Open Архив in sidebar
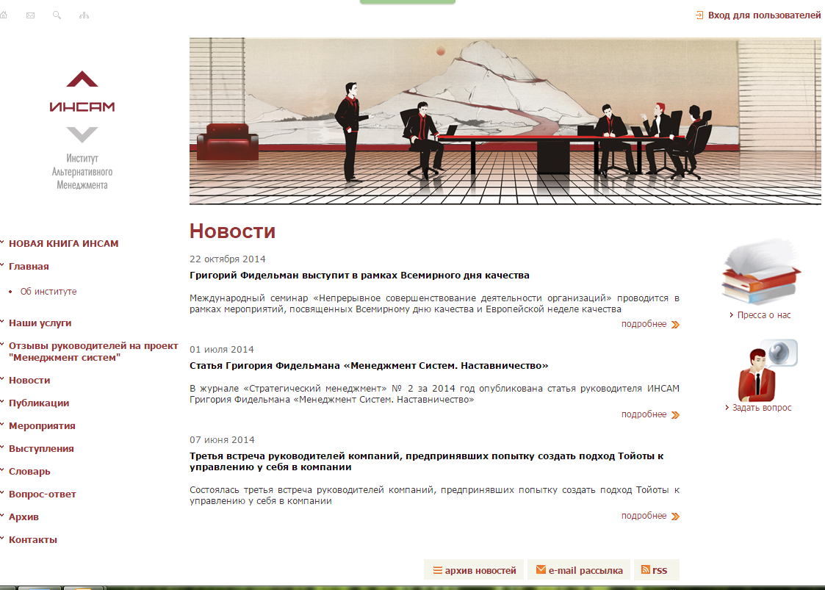The height and width of the screenshot is (590, 825). point(24,517)
